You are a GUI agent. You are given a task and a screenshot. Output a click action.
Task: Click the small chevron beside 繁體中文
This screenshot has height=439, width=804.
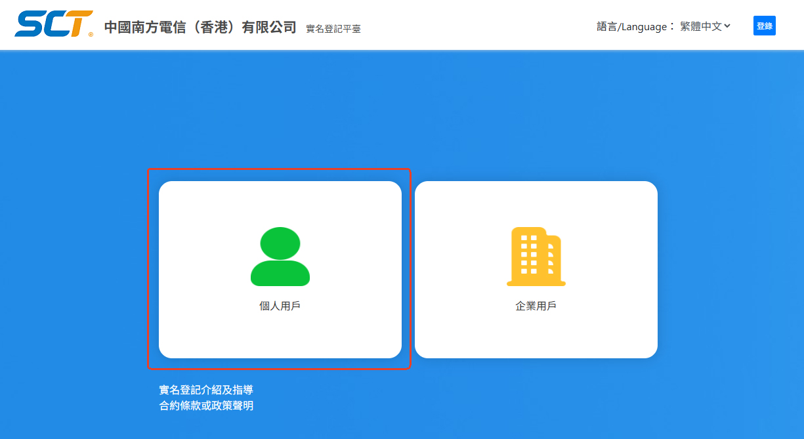click(x=727, y=26)
